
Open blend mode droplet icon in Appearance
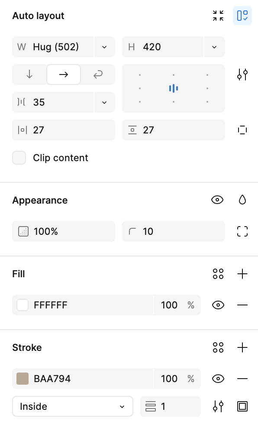(242, 200)
